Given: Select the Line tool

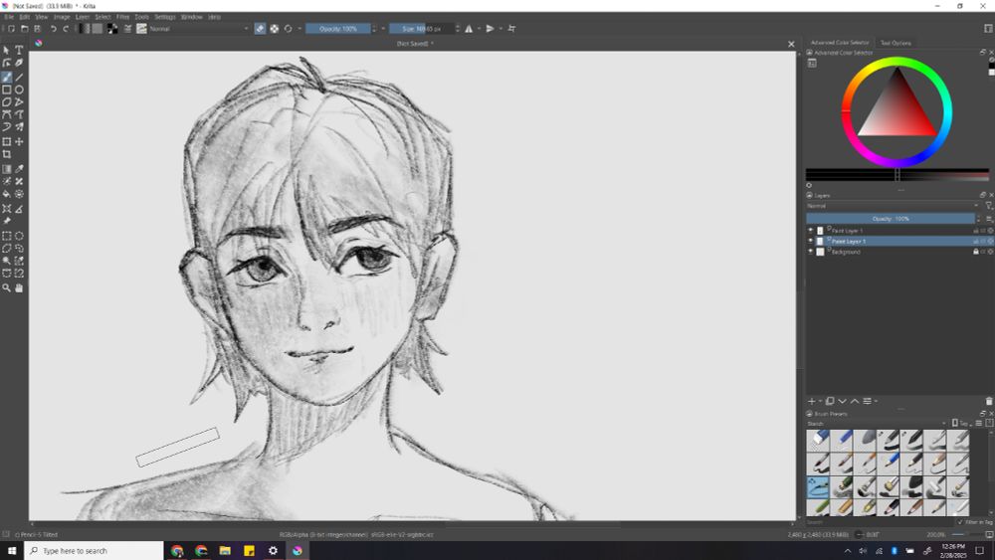Looking at the screenshot, I should [19, 77].
